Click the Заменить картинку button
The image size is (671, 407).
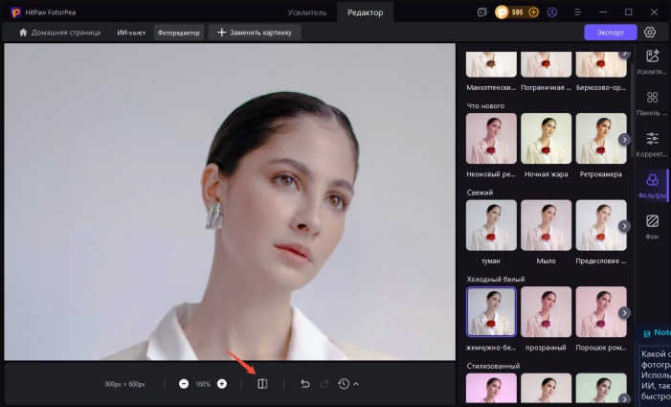click(255, 33)
